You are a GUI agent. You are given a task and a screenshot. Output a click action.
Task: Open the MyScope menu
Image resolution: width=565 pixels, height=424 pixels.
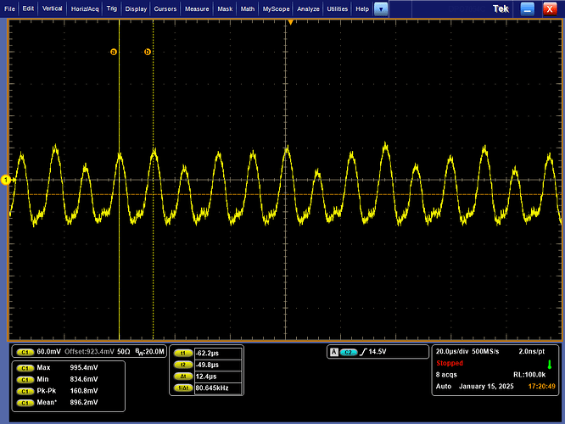click(x=276, y=8)
